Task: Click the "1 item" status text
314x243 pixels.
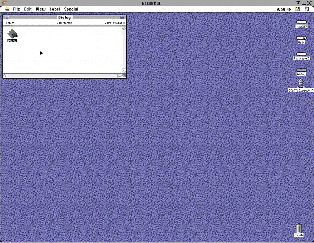Action: [x=10, y=23]
